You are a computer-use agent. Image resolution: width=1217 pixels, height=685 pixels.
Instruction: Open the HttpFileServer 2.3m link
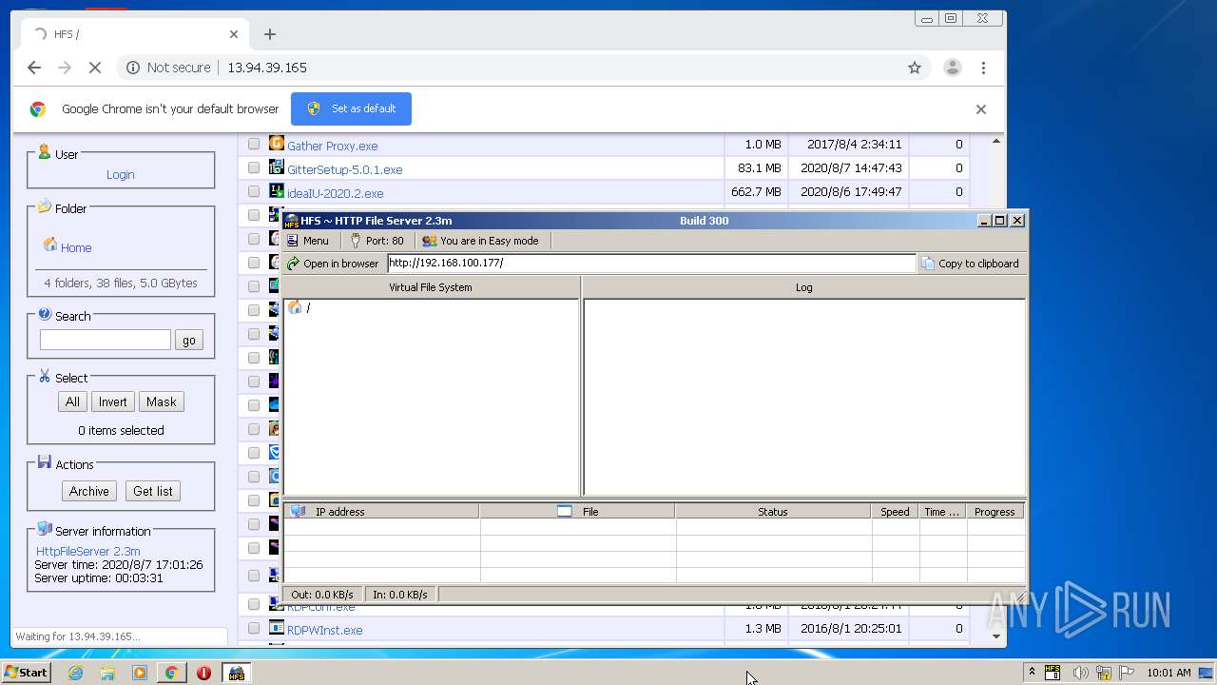[x=88, y=551]
